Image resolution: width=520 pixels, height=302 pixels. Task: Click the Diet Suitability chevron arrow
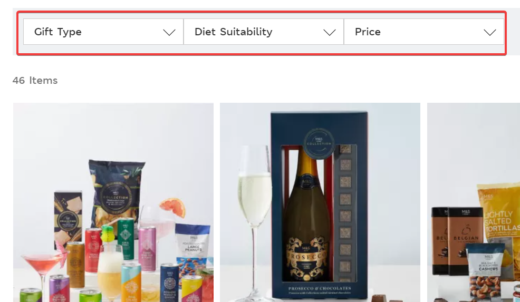330,33
